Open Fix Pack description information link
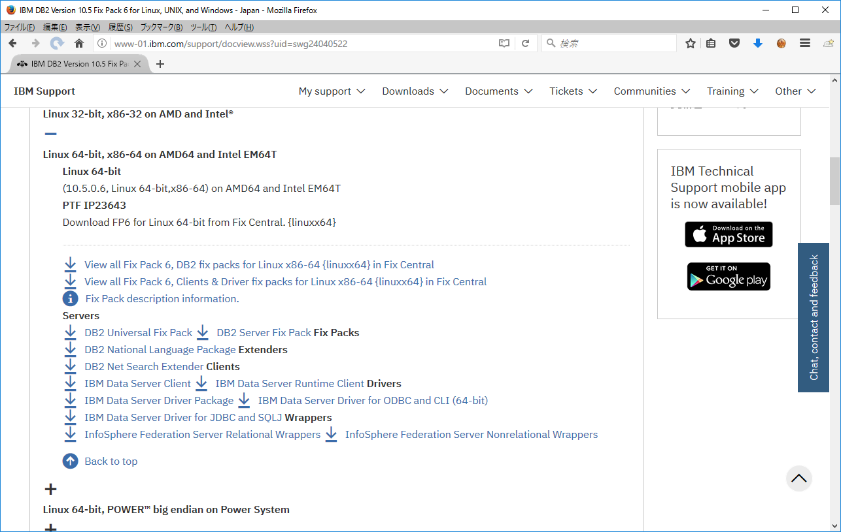Viewport: 841px width, 532px height. 162,298
